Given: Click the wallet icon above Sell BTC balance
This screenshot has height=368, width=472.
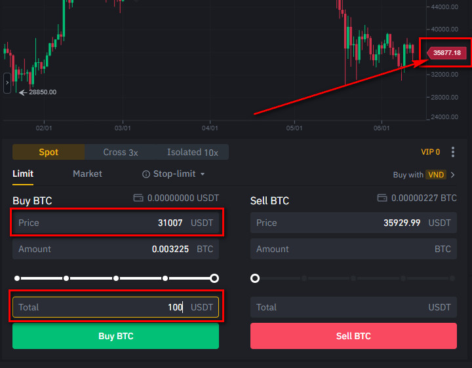Looking at the screenshot, I should point(382,198).
